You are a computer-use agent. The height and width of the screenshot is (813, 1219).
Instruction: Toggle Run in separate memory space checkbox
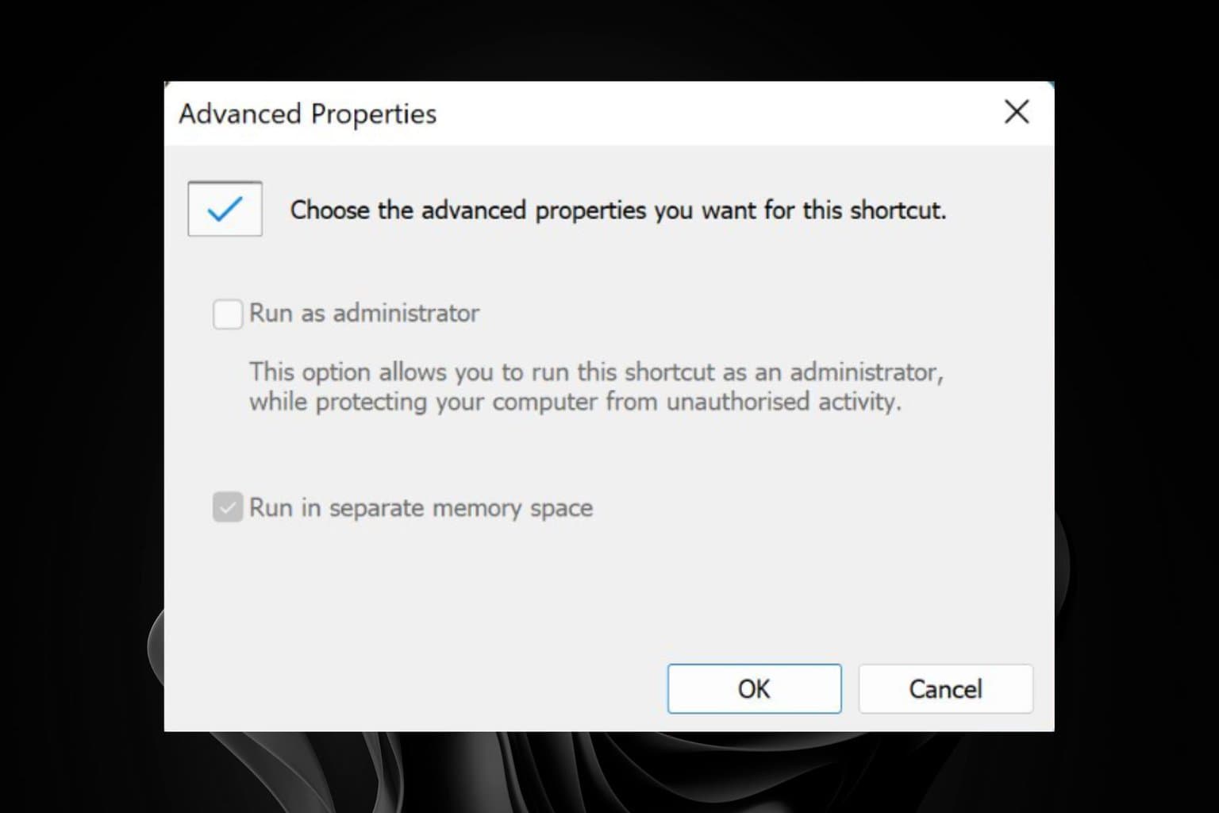[228, 507]
